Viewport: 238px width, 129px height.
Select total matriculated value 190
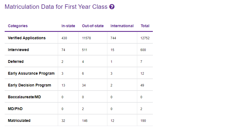tap(143, 121)
